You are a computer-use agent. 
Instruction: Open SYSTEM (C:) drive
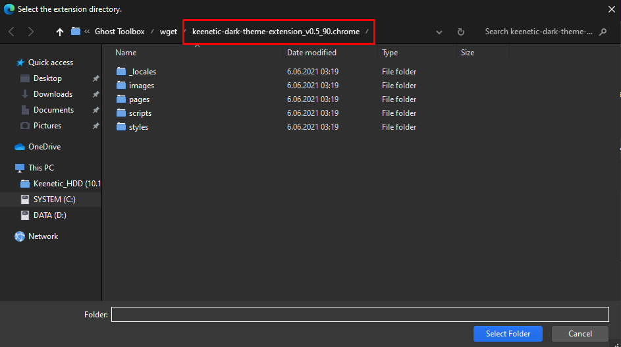(x=54, y=200)
